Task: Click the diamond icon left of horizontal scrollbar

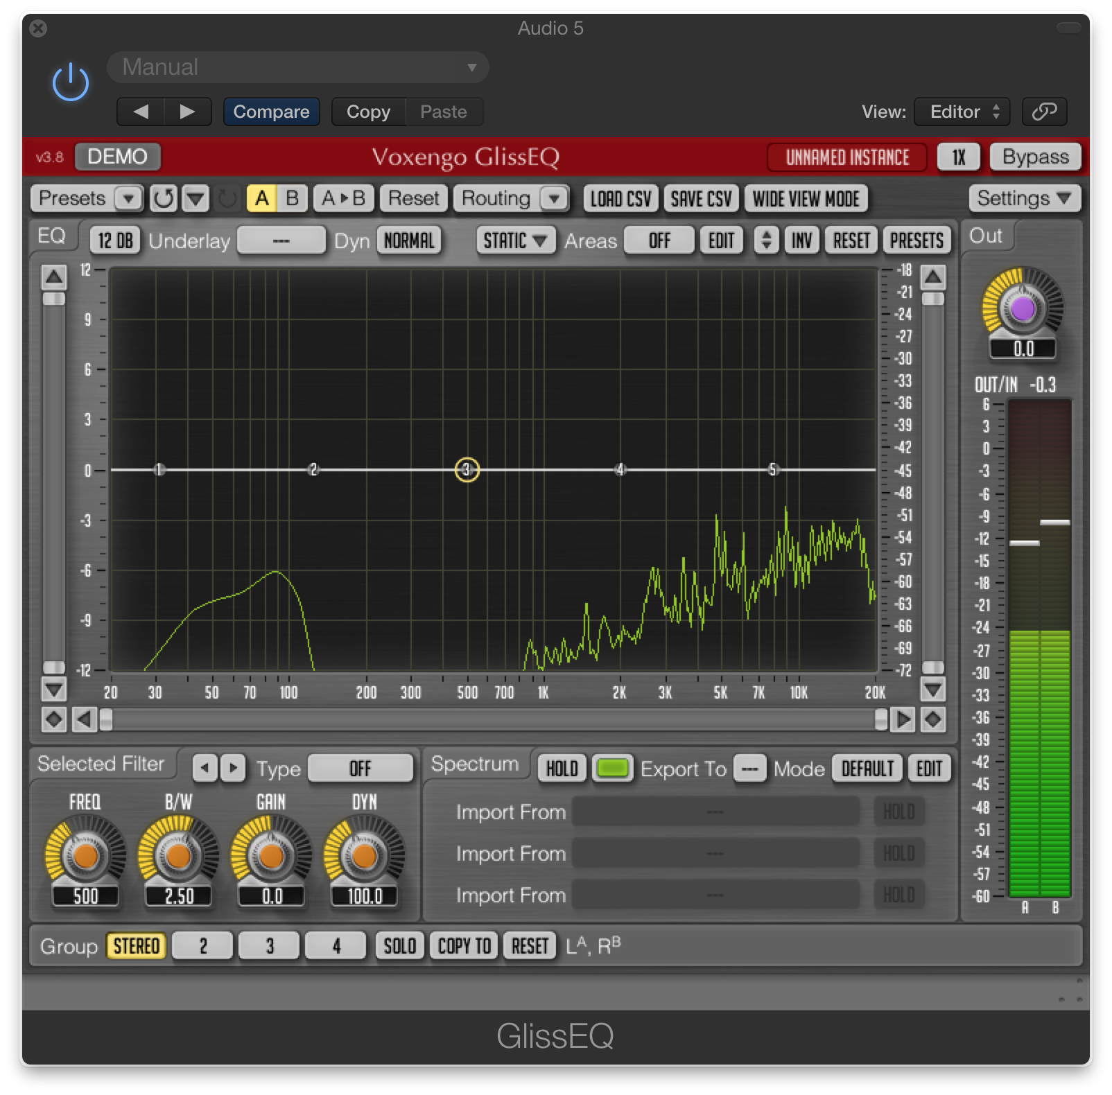Action: tap(54, 719)
